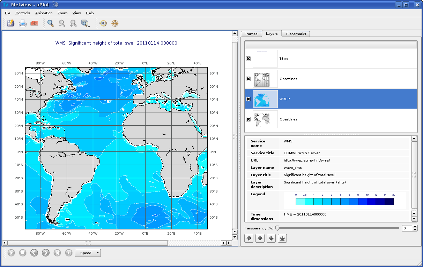Open the Animation menu

pyautogui.click(x=44, y=13)
